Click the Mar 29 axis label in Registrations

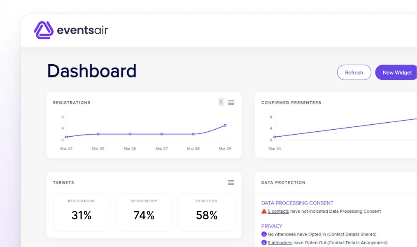click(x=225, y=149)
